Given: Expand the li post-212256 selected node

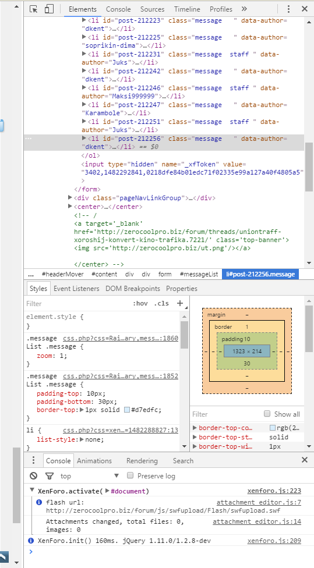Looking at the screenshot, I should [x=84, y=139].
